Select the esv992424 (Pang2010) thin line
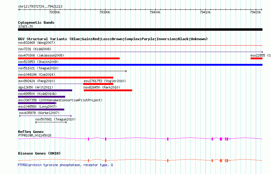Screen dimensions: 271x174 tap(51, 84)
